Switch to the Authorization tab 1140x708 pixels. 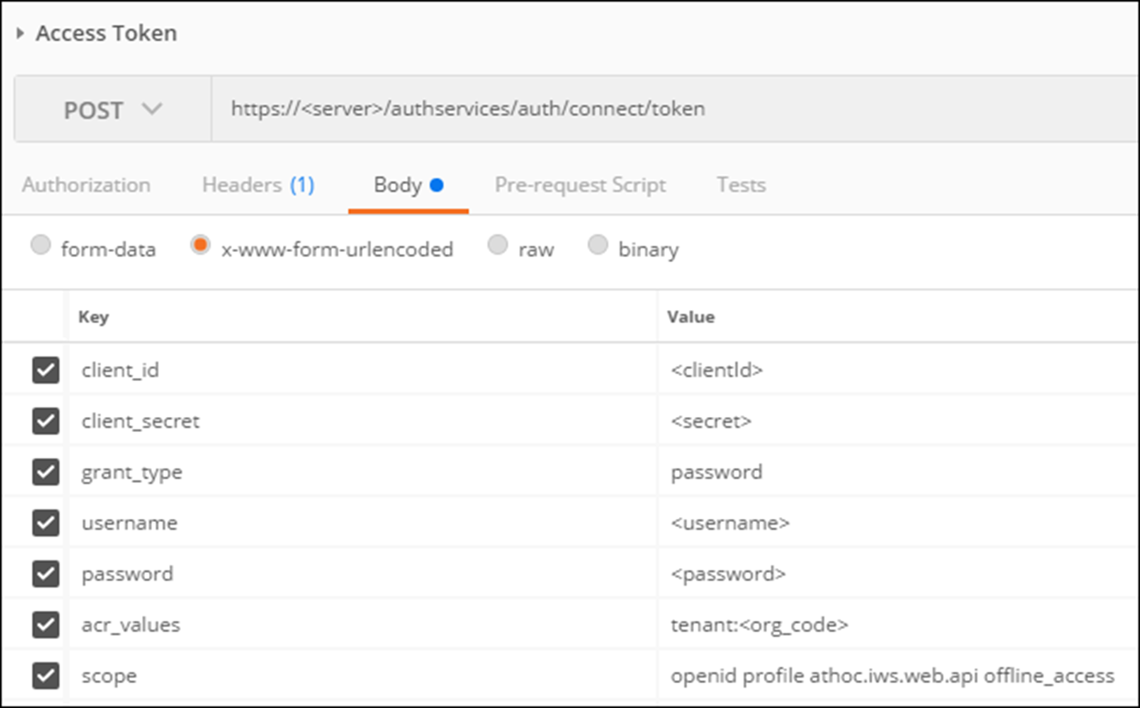click(86, 185)
